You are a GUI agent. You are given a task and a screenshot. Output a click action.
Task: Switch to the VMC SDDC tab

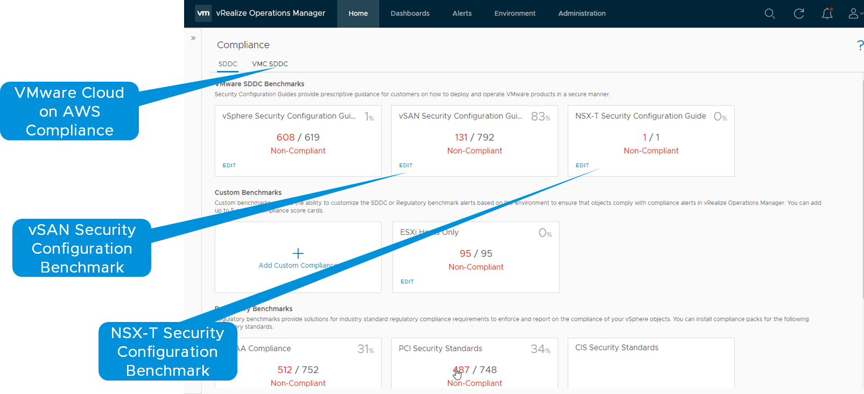click(270, 64)
